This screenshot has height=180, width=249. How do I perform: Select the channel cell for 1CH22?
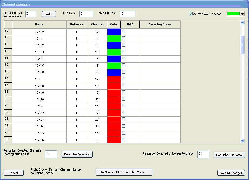click(x=97, y=113)
